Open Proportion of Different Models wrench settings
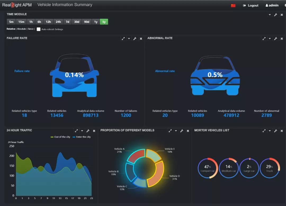Viewport: 286px width, 206px height. tap(182, 131)
